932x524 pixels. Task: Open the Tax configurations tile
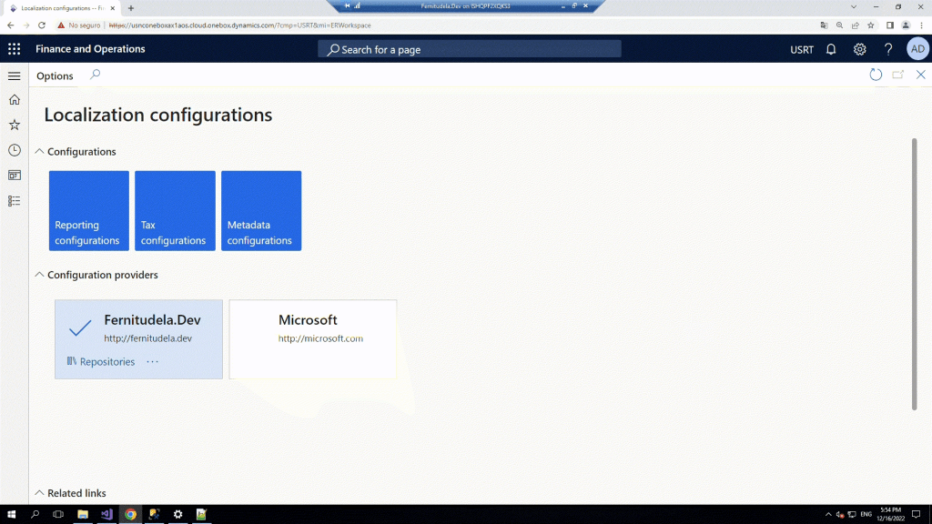pyautogui.click(x=175, y=211)
